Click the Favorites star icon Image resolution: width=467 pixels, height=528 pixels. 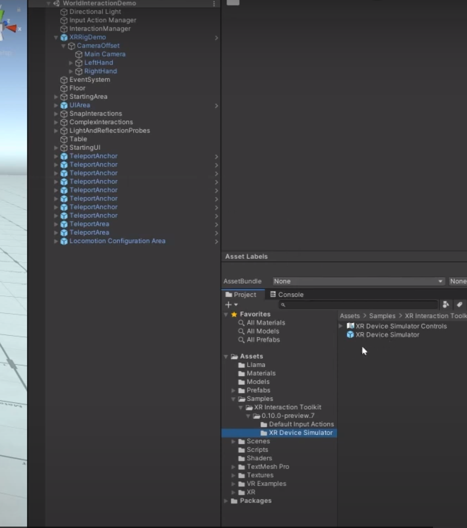click(x=234, y=314)
